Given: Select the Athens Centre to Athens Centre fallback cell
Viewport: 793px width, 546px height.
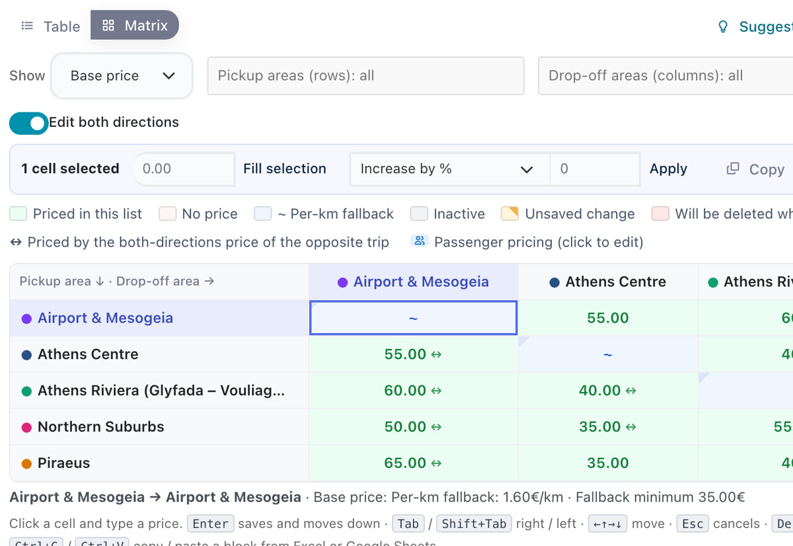Looking at the screenshot, I should click(608, 354).
